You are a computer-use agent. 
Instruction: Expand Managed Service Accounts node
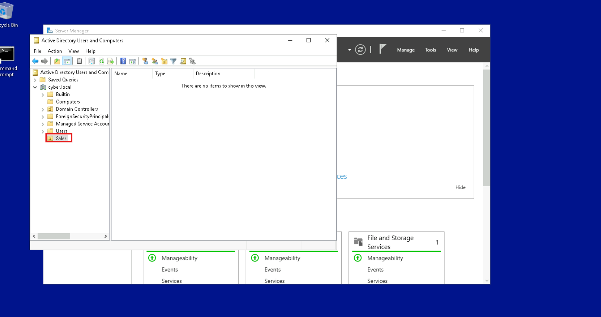coord(43,124)
